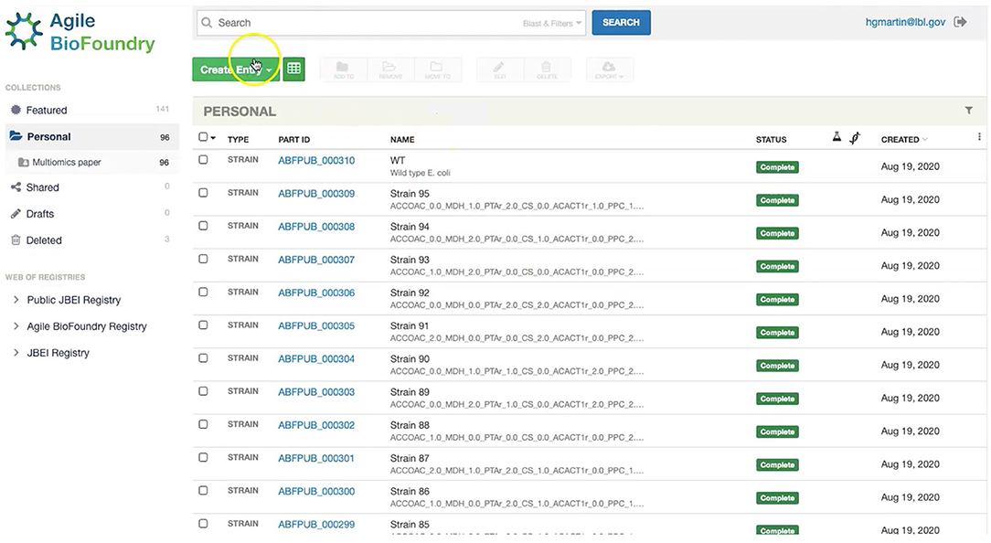Click the hgmartin@lbl.gov account link
Image resolution: width=991 pixels, height=543 pixels.
[x=905, y=22]
